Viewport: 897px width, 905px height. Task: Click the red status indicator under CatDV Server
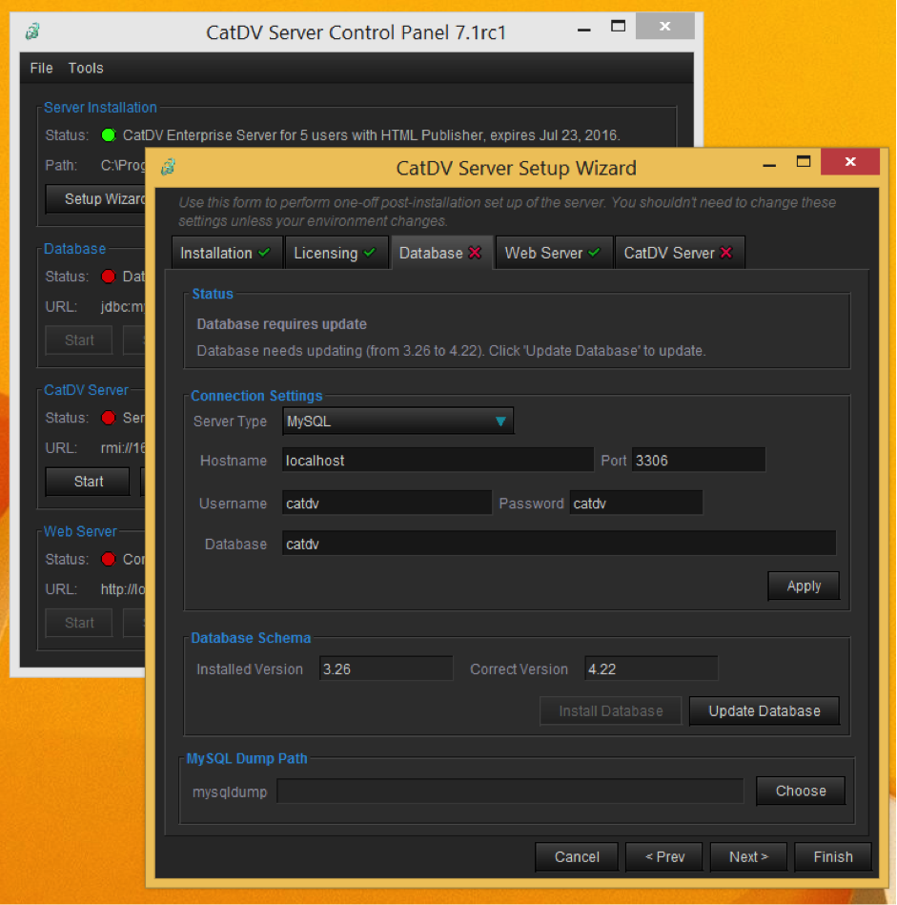tap(109, 418)
